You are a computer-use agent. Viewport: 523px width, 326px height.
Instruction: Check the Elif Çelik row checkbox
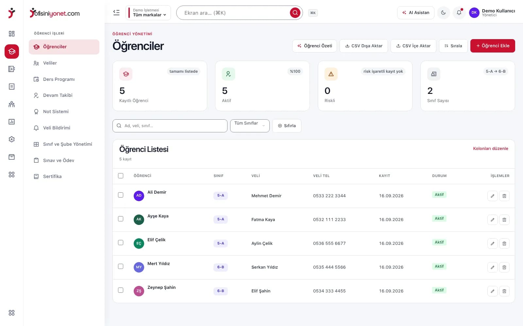click(x=121, y=243)
